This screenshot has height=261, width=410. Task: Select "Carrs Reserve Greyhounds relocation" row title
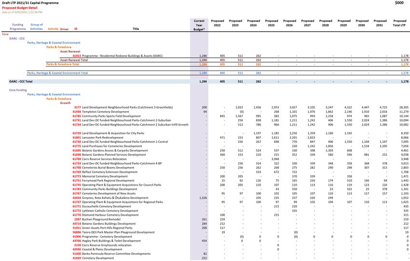pyautogui.click(x=107, y=245)
